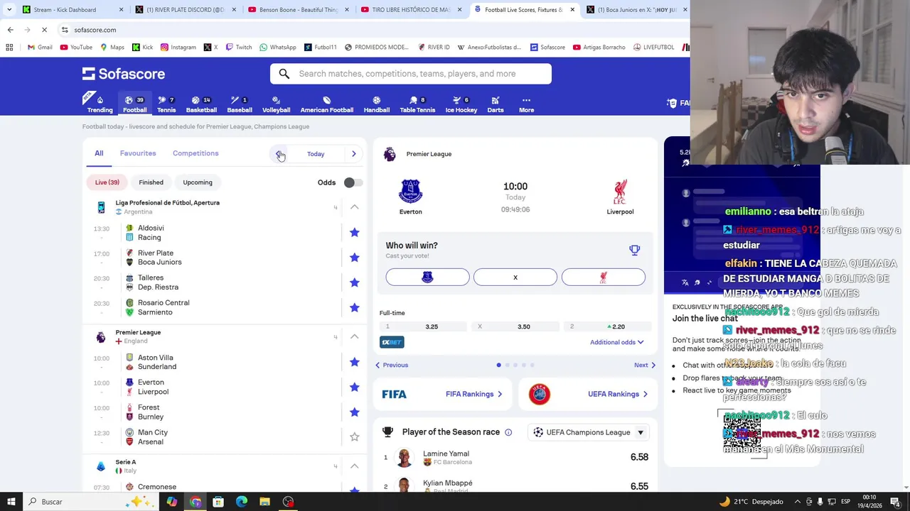The height and width of the screenshot is (511, 910).
Task: Toggle the Odds switch
Action: click(x=353, y=182)
